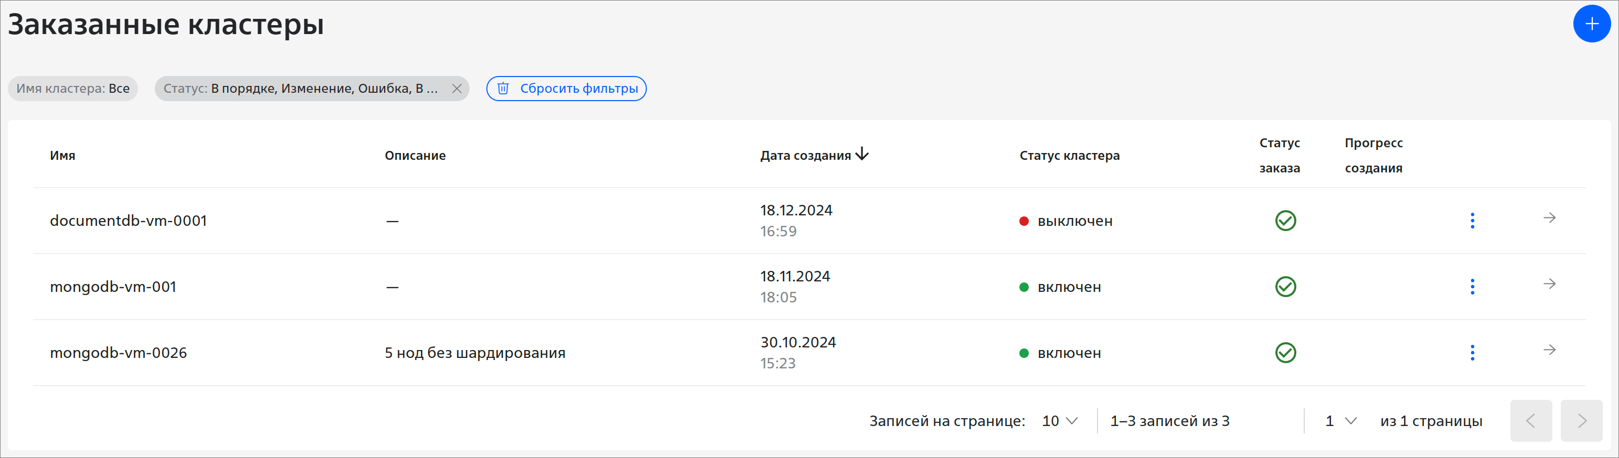
Task: Click выключен status text
Action: tap(1075, 221)
